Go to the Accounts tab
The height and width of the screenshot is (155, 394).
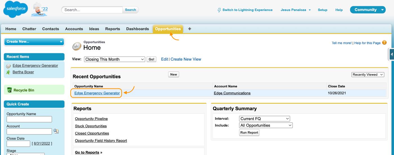pyautogui.click(x=74, y=29)
